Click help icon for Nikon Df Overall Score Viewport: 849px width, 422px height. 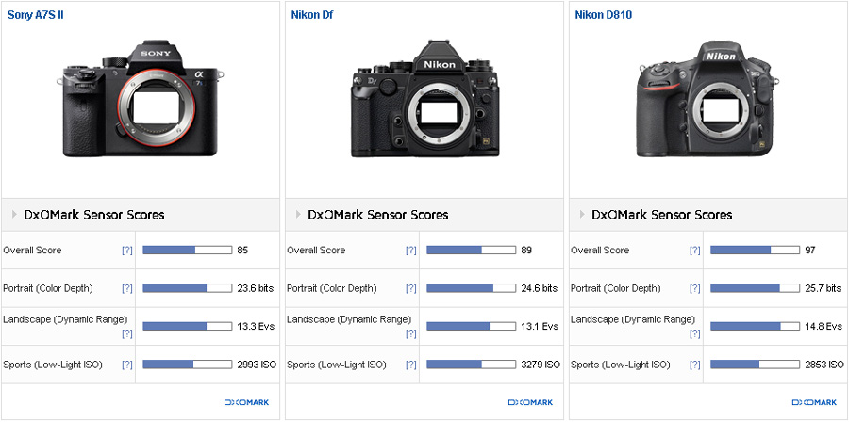point(410,251)
